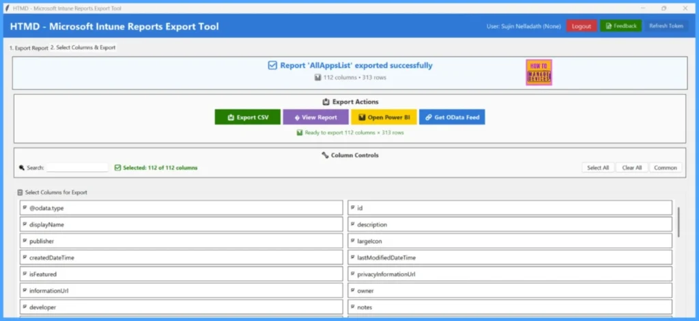Screen dimensions: 699x321
Task: Click the Clear All button
Action: 631,167
